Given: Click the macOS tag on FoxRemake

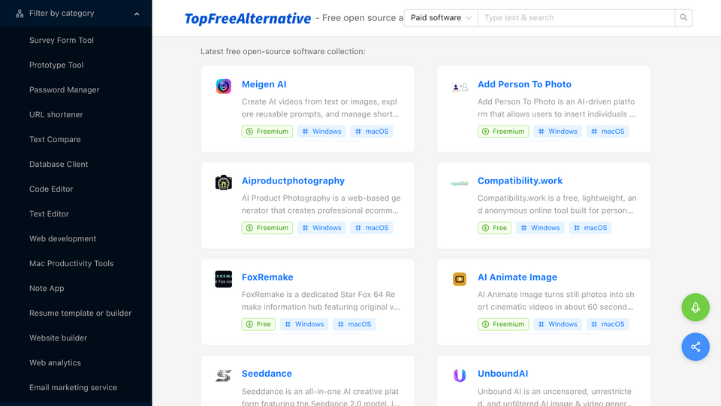Looking at the screenshot, I should click(x=354, y=324).
